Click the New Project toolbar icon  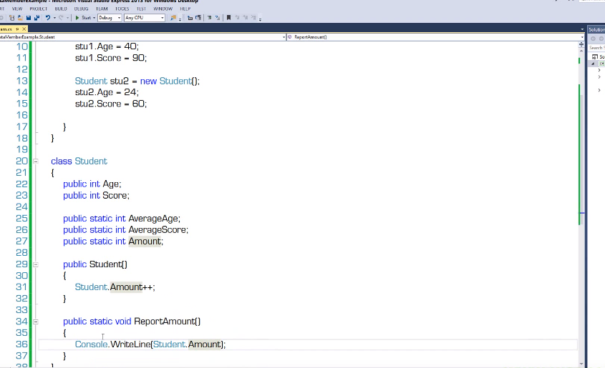(x=11, y=18)
